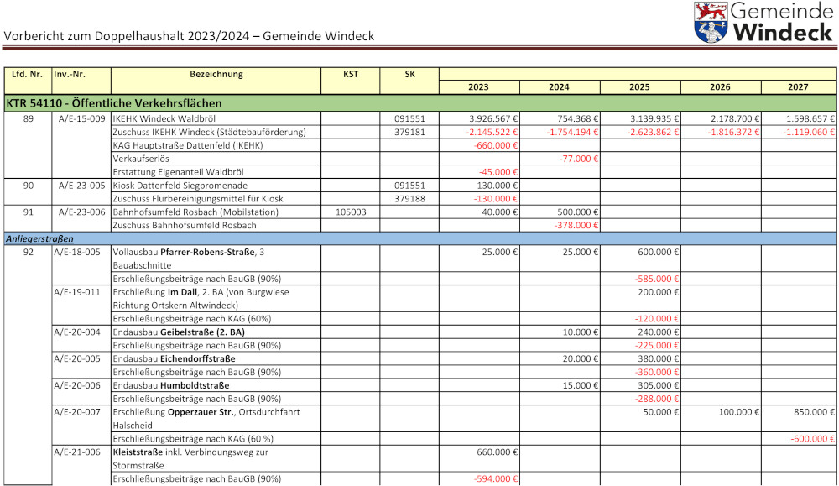Screen dimensions: 839x486
Task: Click the red value '-1.754.194 €'
Action: point(572,133)
